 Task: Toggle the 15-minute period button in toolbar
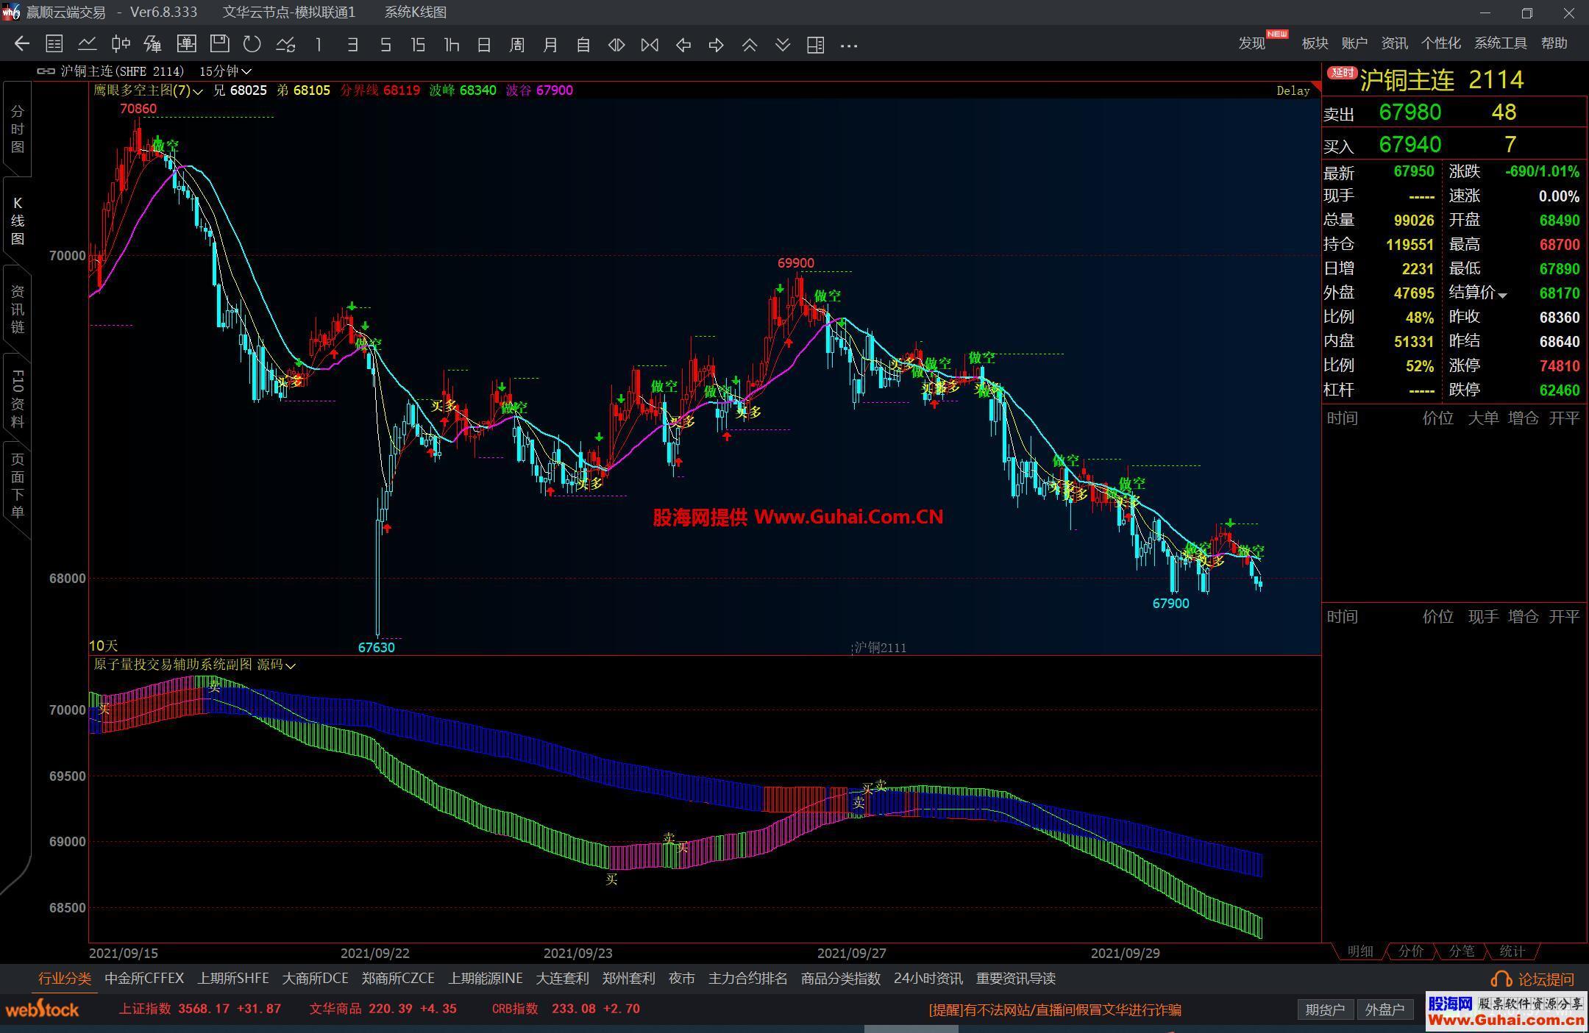pos(418,45)
